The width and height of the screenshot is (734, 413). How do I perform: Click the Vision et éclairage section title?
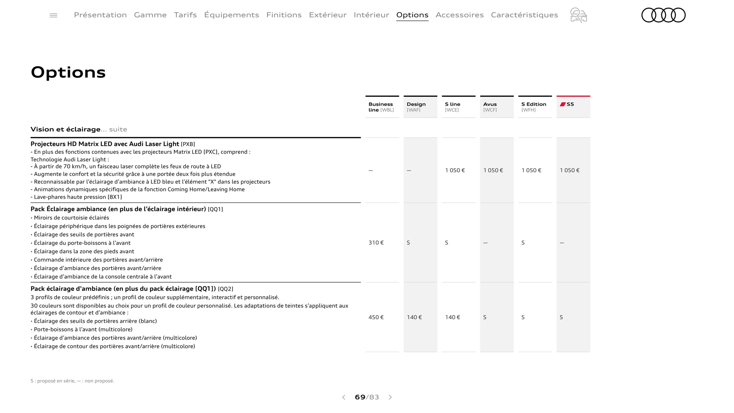point(79,129)
